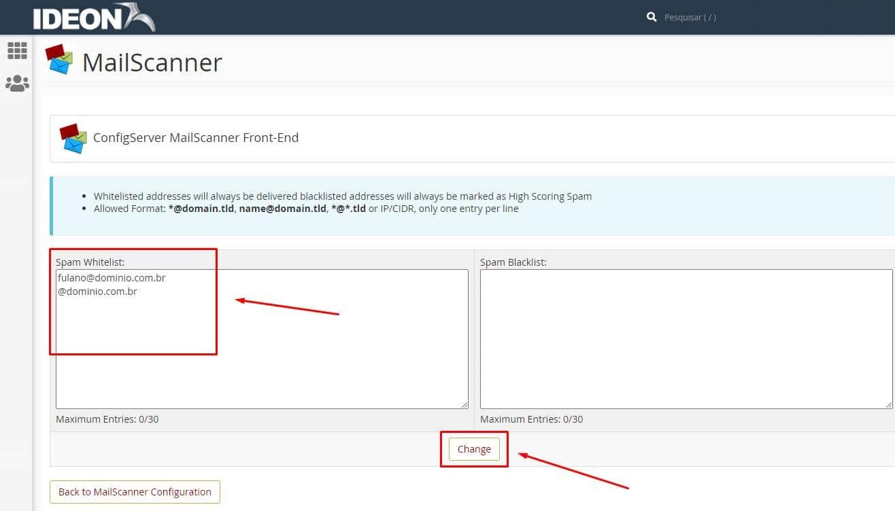This screenshot has width=895, height=511.
Task: Select the @dominio.com.br whitelist entry
Action: tap(97, 291)
